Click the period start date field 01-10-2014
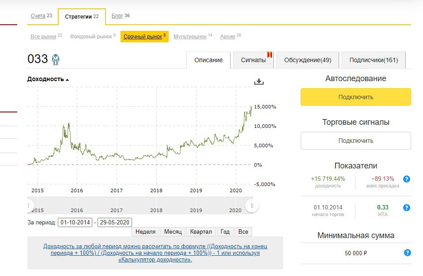Viewport: 423px width, 276px height. pyautogui.click(x=75, y=222)
